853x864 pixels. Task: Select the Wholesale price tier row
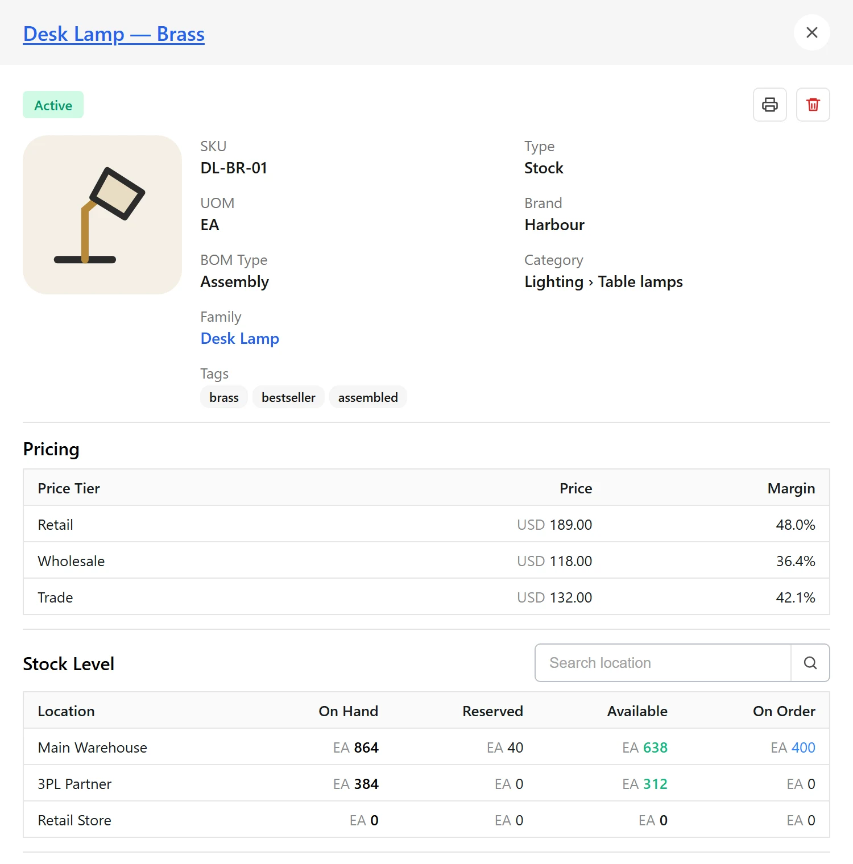[x=426, y=560]
